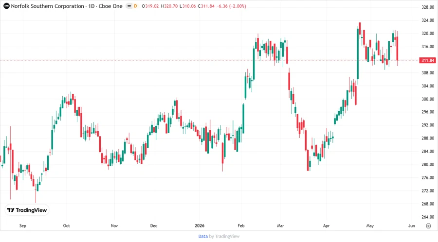
Task: Click the Jun label on time axis
Action: click(411, 225)
